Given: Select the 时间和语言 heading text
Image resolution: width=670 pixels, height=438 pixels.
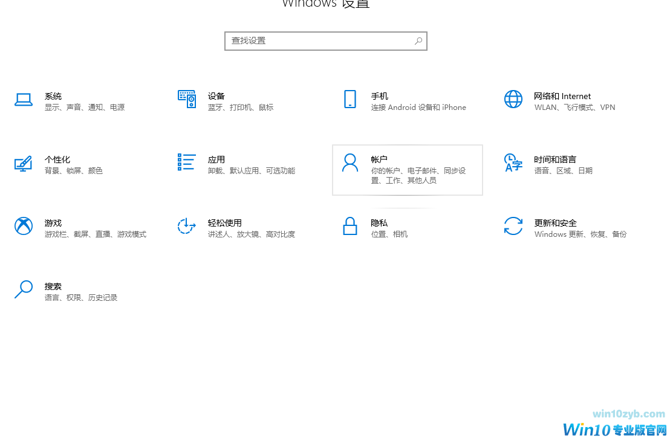Looking at the screenshot, I should tap(555, 159).
